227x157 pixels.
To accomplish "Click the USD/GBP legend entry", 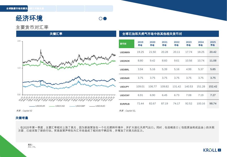I will coord(77,106).
